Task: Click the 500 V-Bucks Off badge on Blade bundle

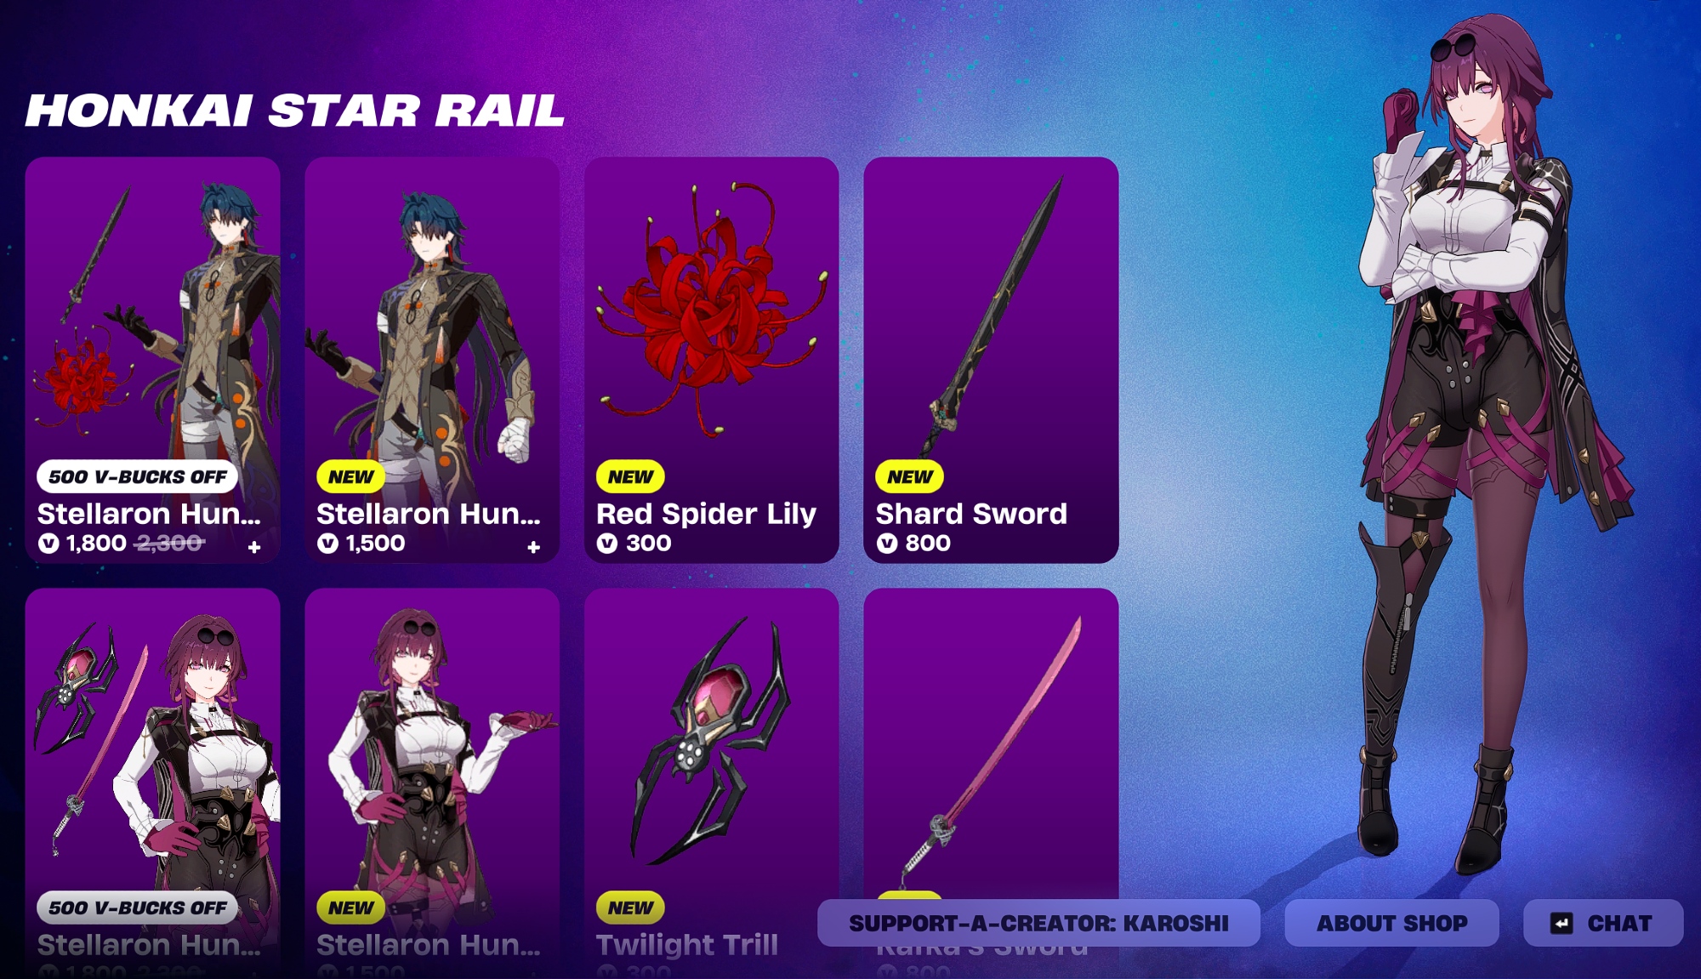Action: tap(137, 476)
